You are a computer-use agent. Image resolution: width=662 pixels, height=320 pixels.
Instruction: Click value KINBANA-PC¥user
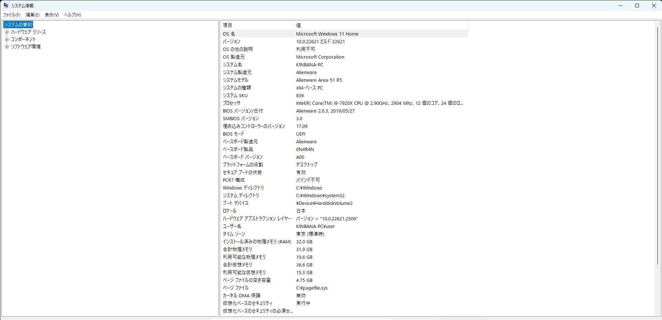point(316,226)
